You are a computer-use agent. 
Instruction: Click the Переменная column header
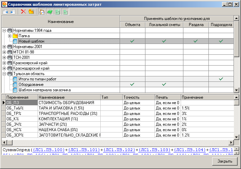21,97
